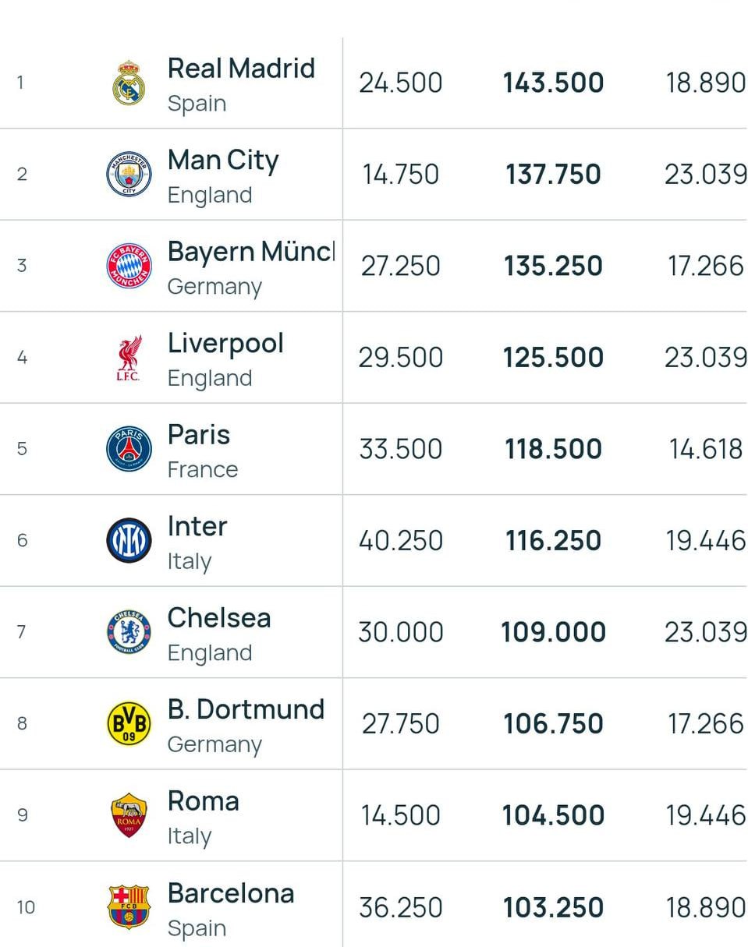Open the Real Madrid team link
Image resolution: width=748 pixels, height=947 pixels.
click(241, 69)
